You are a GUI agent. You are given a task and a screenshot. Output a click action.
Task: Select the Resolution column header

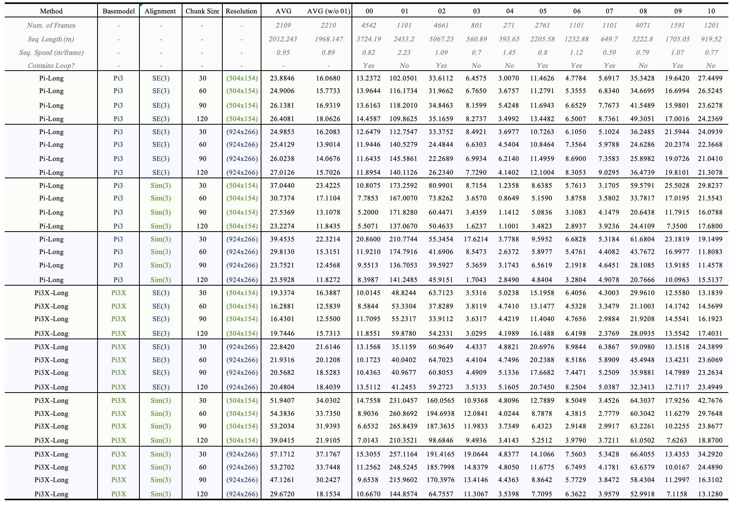point(241,11)
